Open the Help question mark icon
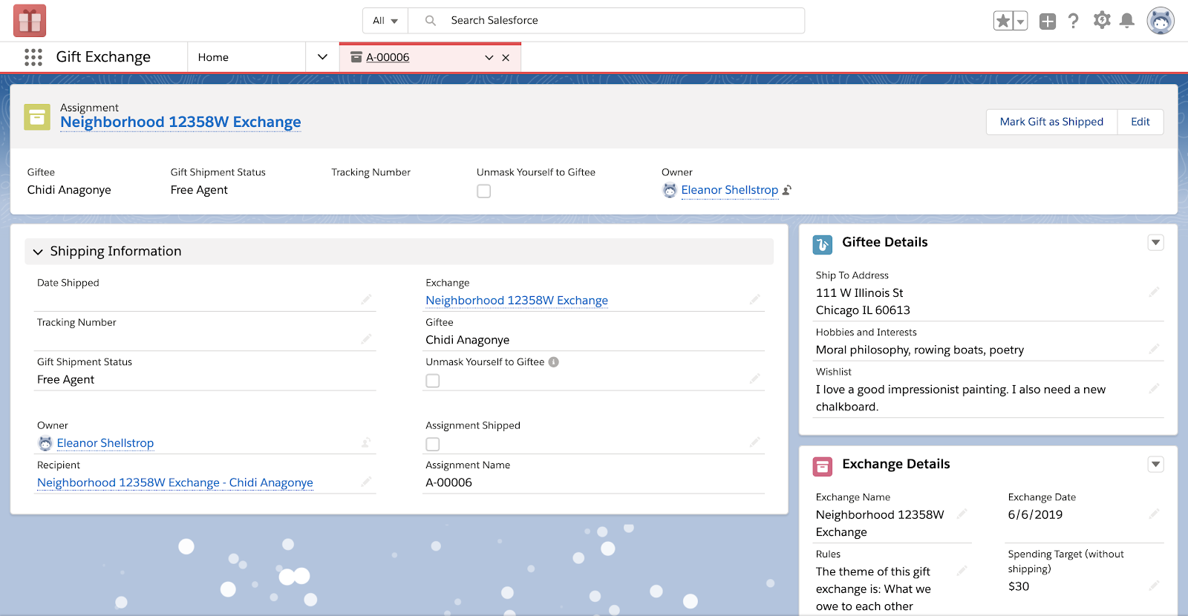 coord(1074,21)
